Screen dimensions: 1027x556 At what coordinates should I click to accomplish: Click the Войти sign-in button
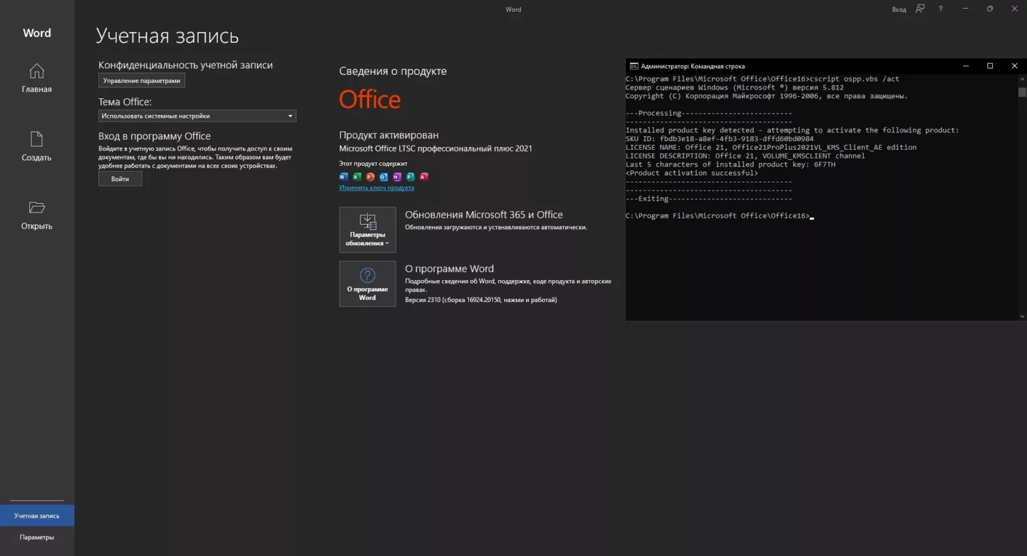point(120,179)
